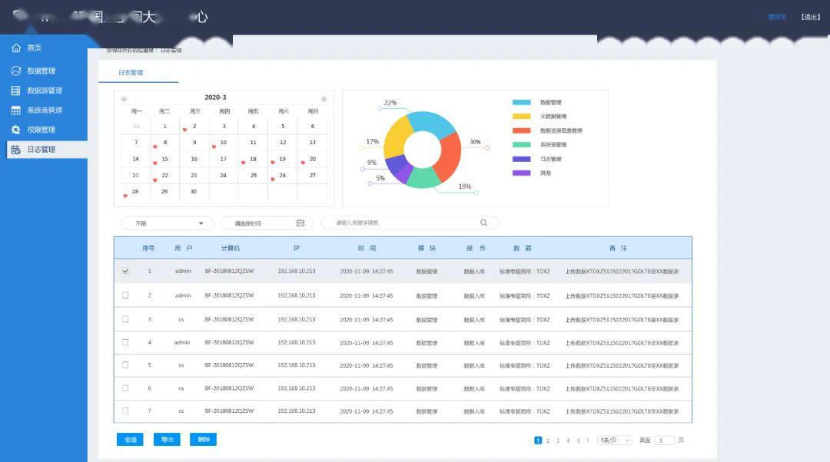Click the 删除 delete button
The height and width of the screenshot is (462, 830).
tap(203, 439)
